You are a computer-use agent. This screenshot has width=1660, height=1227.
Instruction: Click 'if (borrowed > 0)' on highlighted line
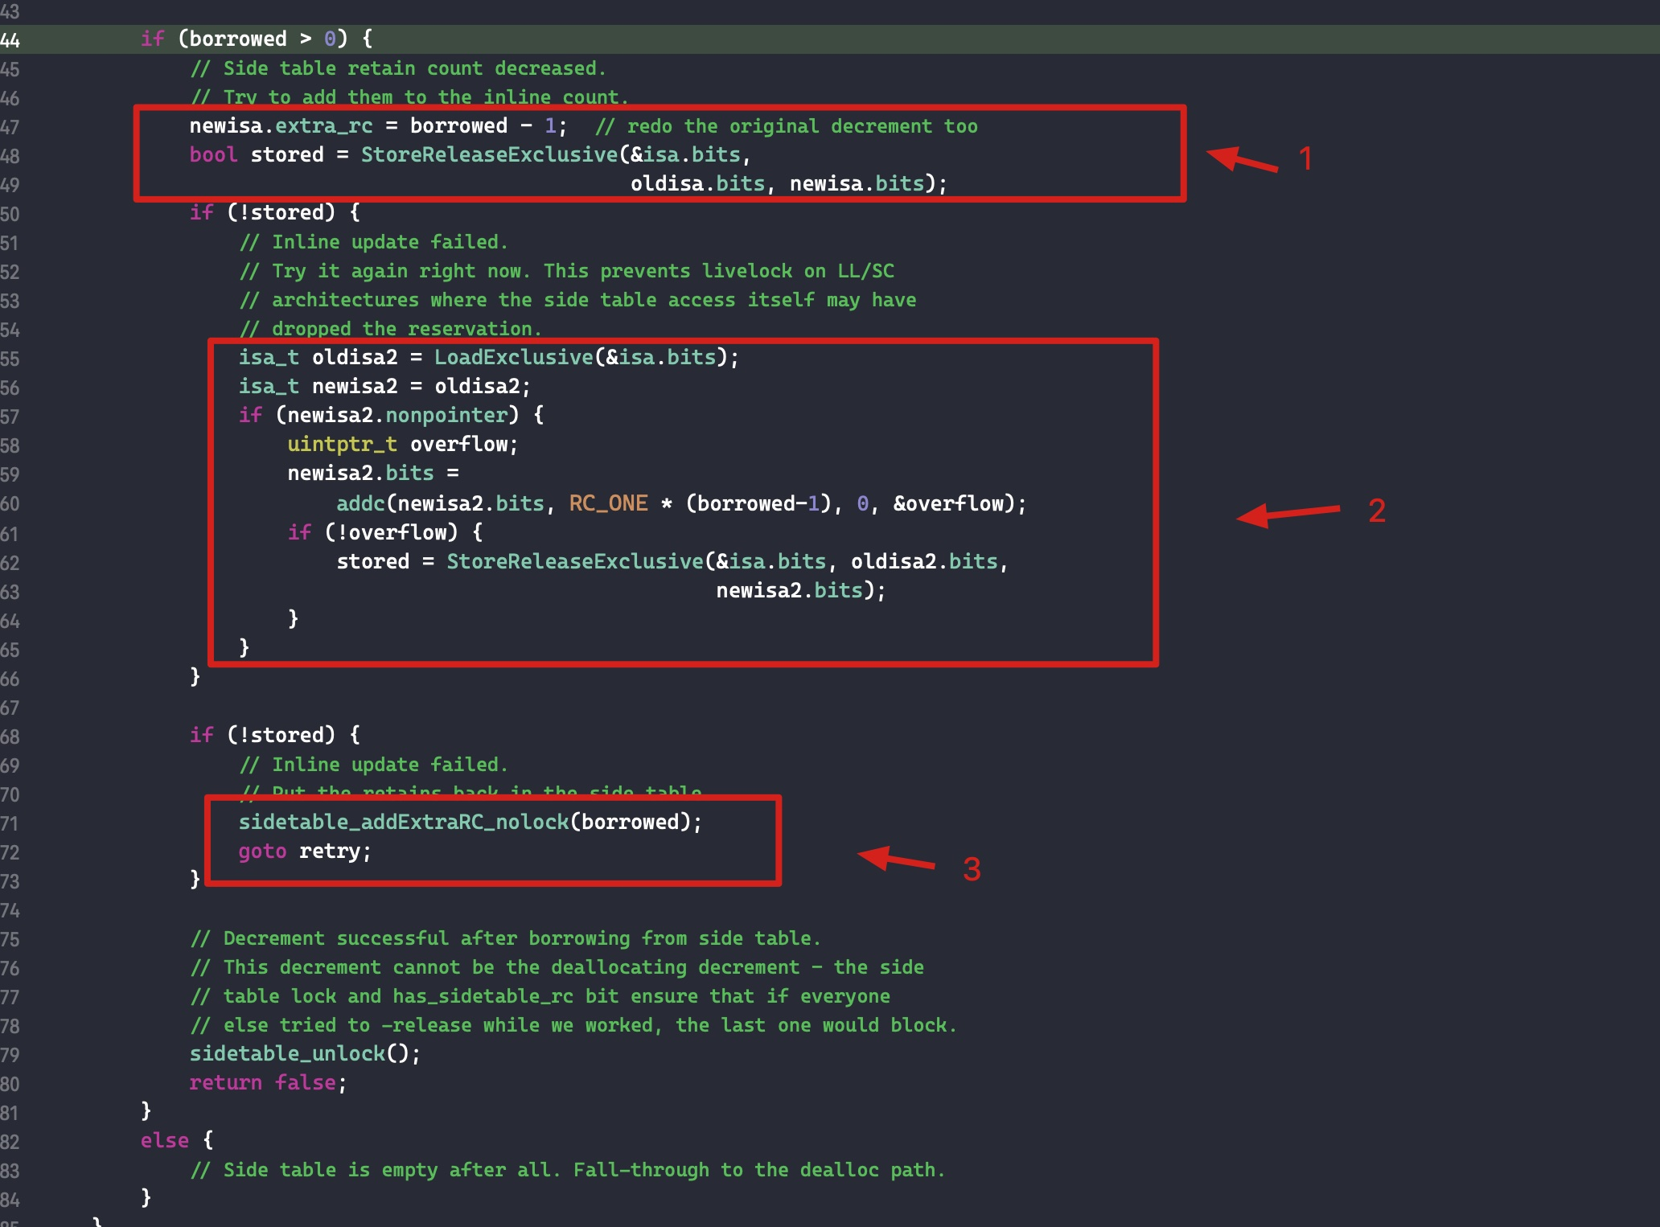click(x=256, y=39)
